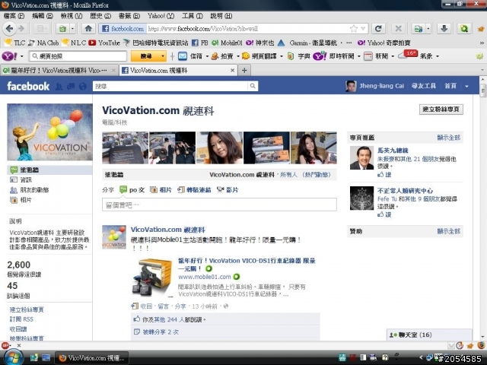The width and height of the screenshot is (487, 365).
Task: Expand the 網頁翻譯 toolbar dropdown
Action: pos(282,56)
